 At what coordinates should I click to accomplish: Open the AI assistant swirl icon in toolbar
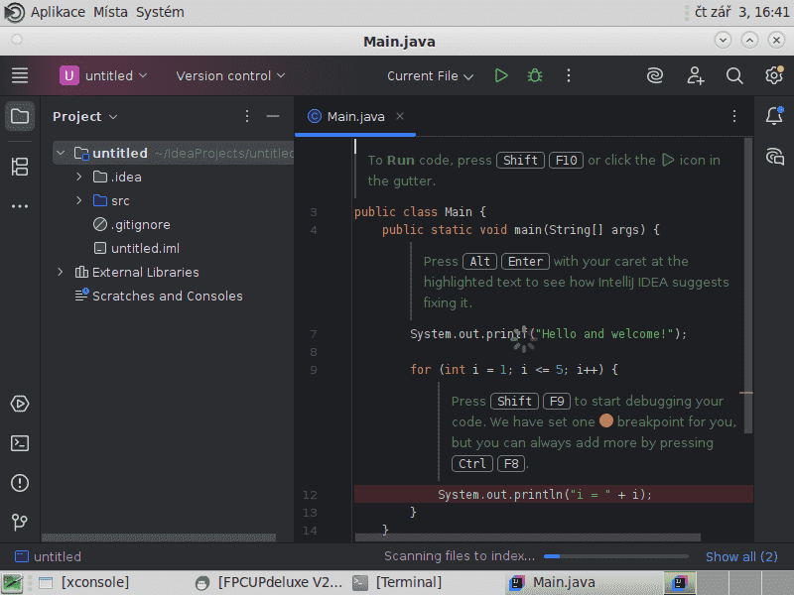[x=655, y=76]
